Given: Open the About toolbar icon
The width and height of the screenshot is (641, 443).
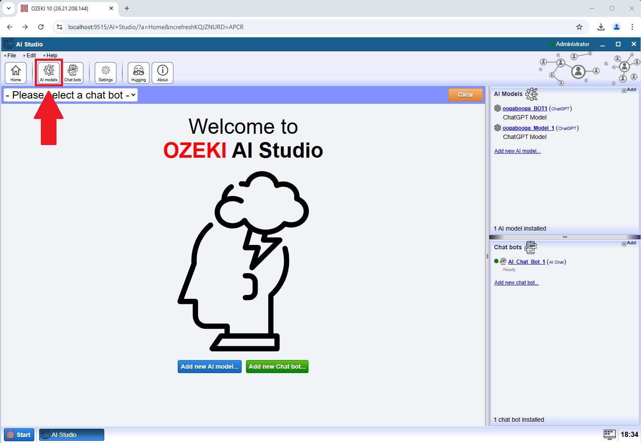Looking at the screenshot, I should point(163,73).
